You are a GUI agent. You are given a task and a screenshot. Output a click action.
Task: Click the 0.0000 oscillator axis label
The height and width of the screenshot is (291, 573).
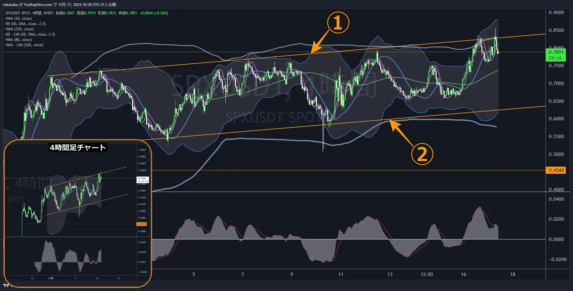point(556,239)
